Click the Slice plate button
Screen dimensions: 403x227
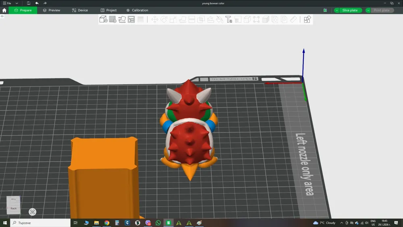pos(350,11)
